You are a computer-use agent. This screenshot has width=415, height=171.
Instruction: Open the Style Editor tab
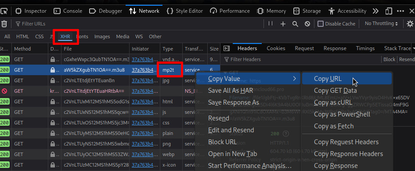click(x=184, y=11)
